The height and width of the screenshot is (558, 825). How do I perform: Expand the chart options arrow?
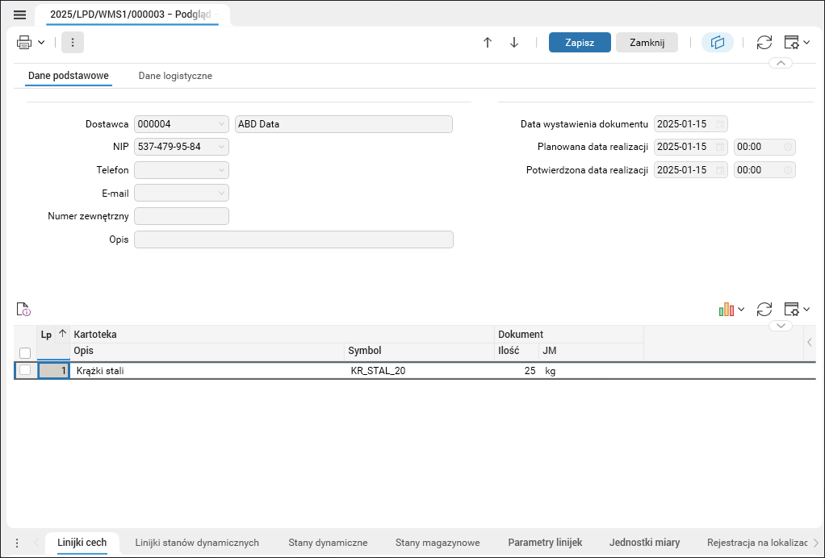pyautogui.click(x=741, y=309)
